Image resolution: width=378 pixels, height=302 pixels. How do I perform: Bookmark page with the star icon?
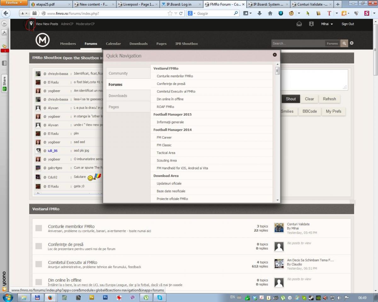[x=170, y=14]
